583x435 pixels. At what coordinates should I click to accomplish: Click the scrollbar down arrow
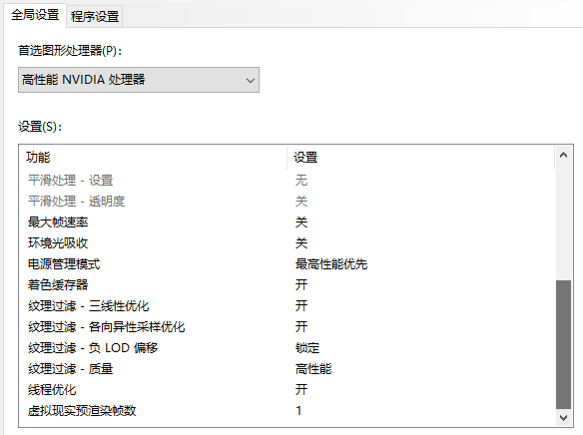tap(563, 418)
